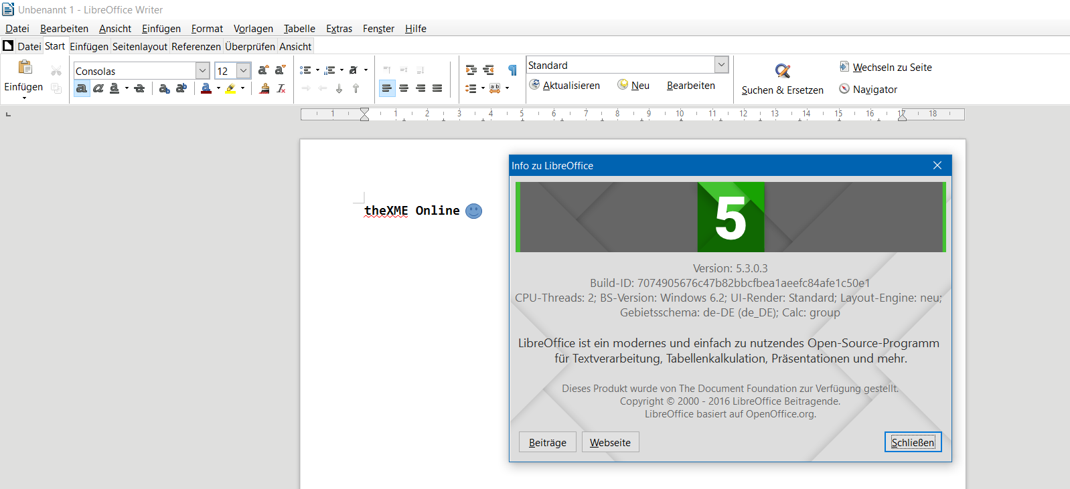Click the Webseite button
The image size is (1070, 489).
pos(610,442)
